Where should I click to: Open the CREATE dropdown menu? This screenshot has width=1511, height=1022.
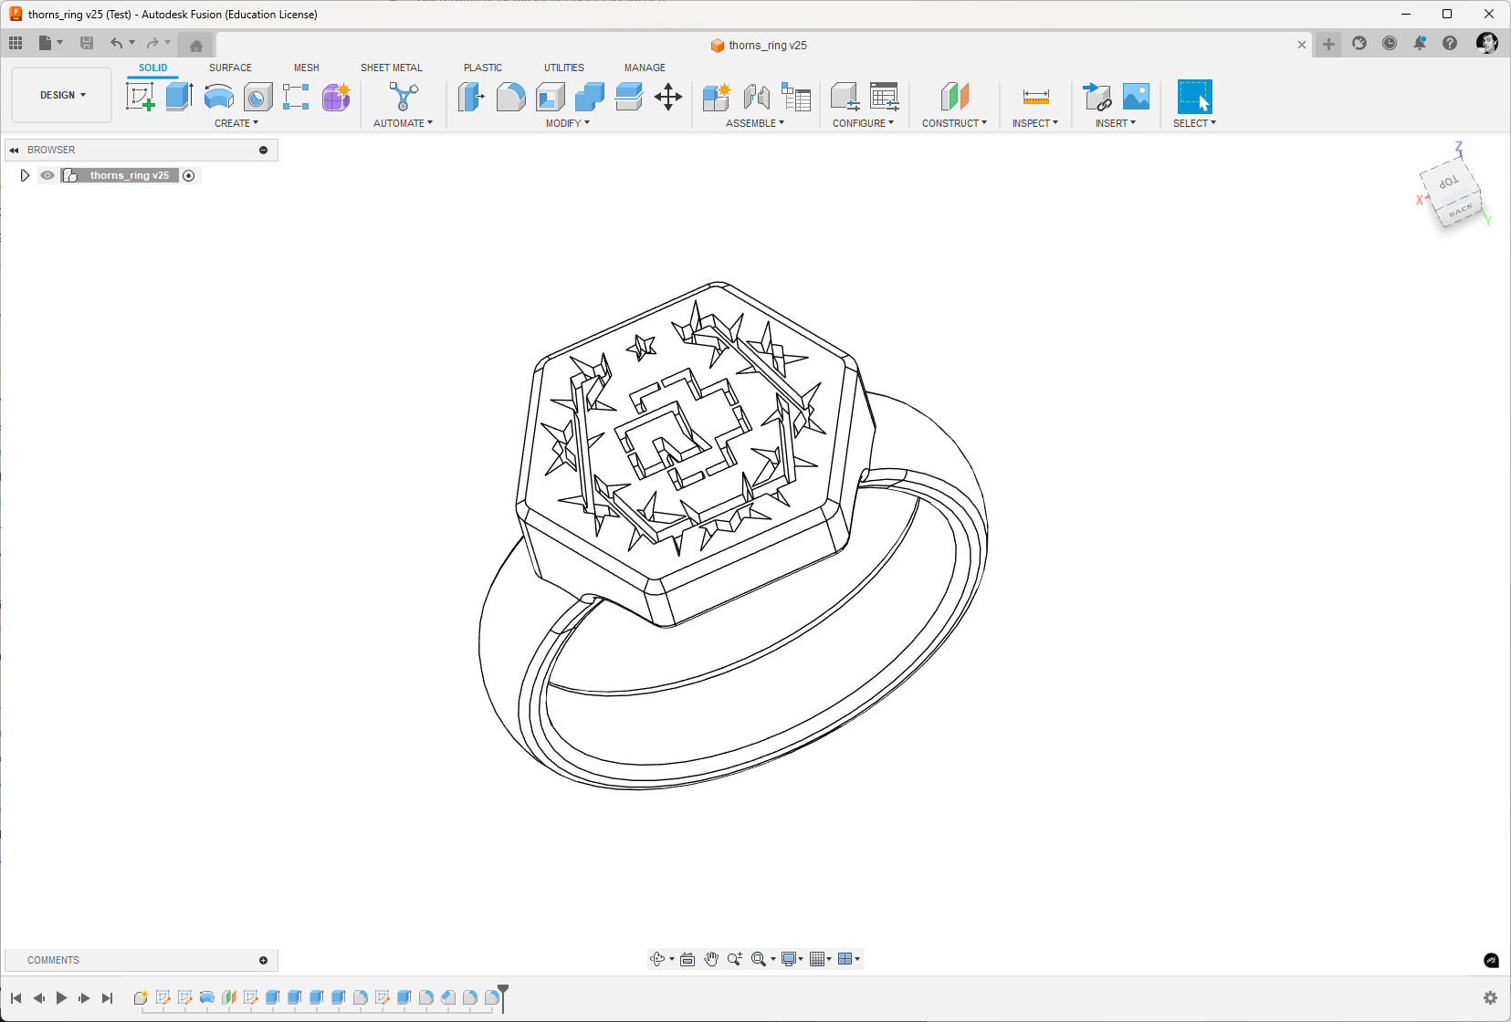tap(236, 123)
